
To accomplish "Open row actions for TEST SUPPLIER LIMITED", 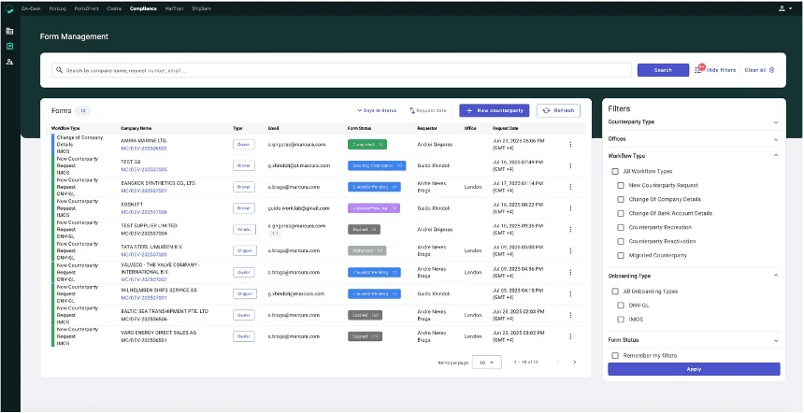I will 570,230.
